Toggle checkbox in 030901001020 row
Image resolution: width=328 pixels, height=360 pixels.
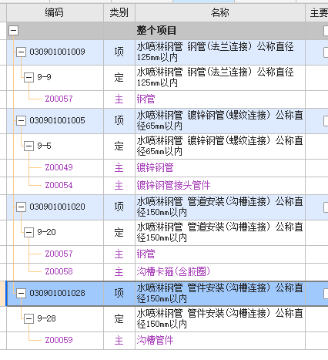coord(326,207)
